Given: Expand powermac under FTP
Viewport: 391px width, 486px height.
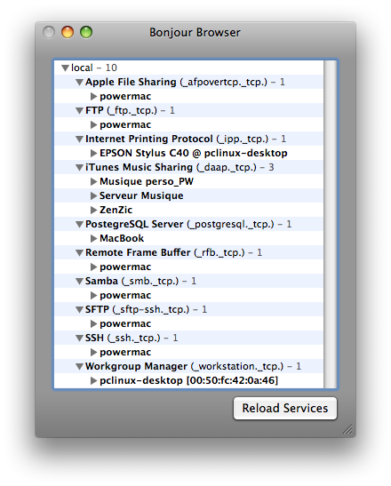Looking at the screenshot, I should pos(93,125).
